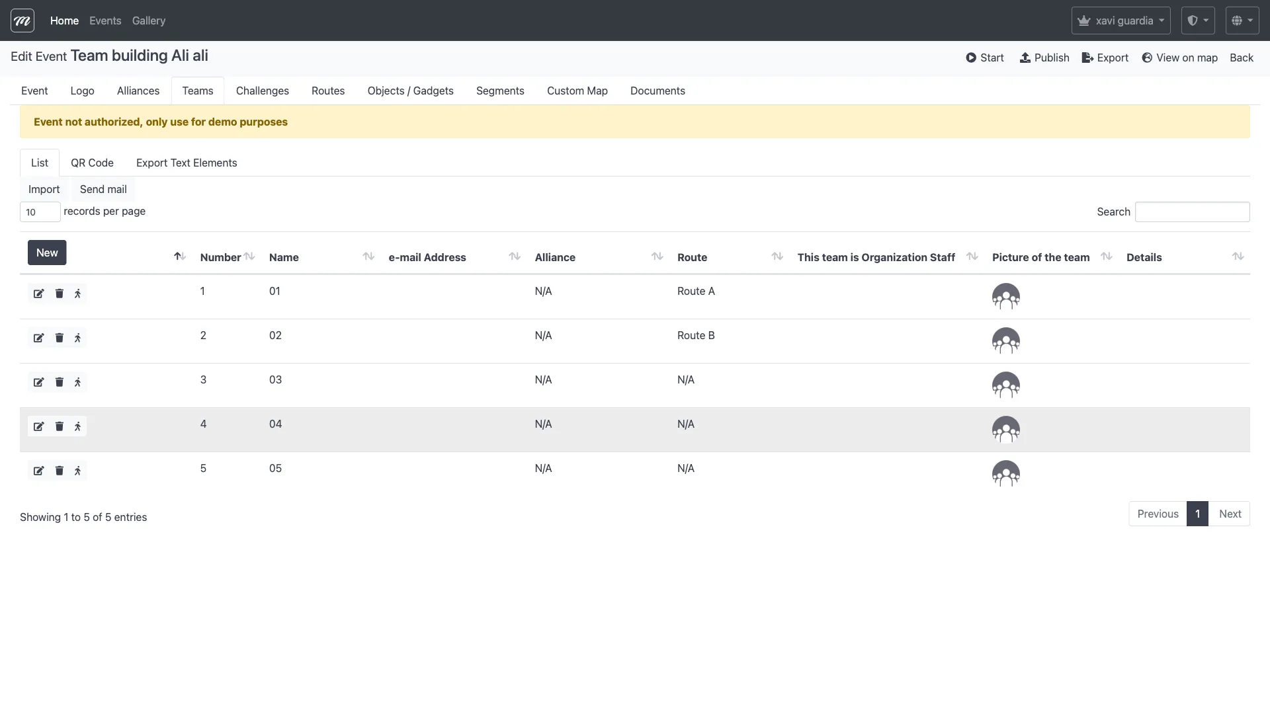
Task: Click the app logo in the top-left corner
Action: click(22, 20)
